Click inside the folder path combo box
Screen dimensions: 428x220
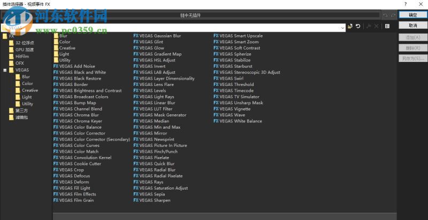coord(173,28)
